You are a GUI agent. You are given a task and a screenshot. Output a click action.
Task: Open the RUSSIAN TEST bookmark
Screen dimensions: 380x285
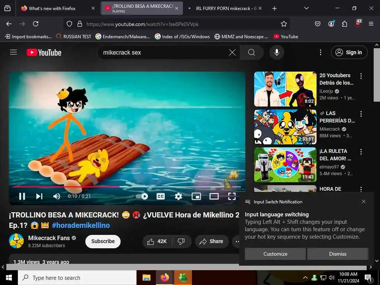click(74, 37)
